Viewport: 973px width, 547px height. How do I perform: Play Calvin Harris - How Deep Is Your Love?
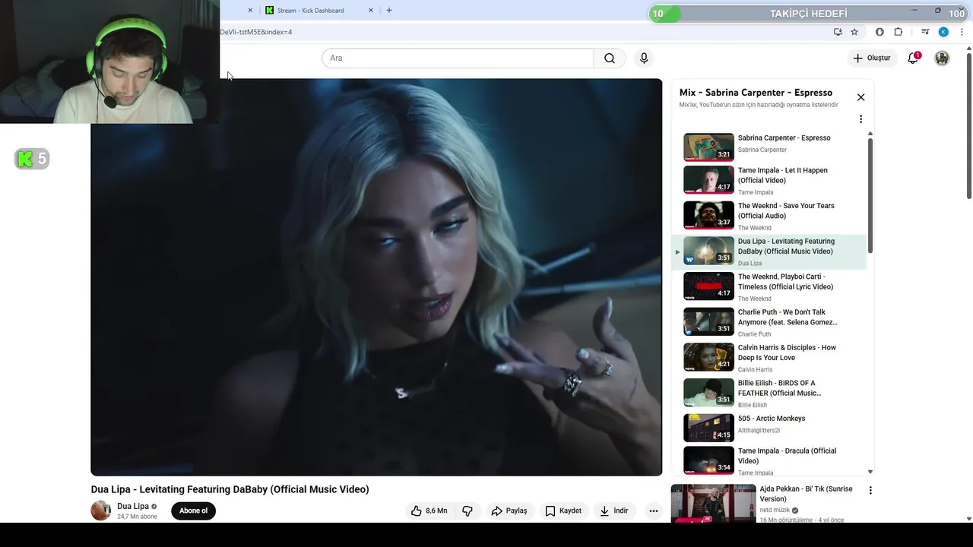[769, 358]
